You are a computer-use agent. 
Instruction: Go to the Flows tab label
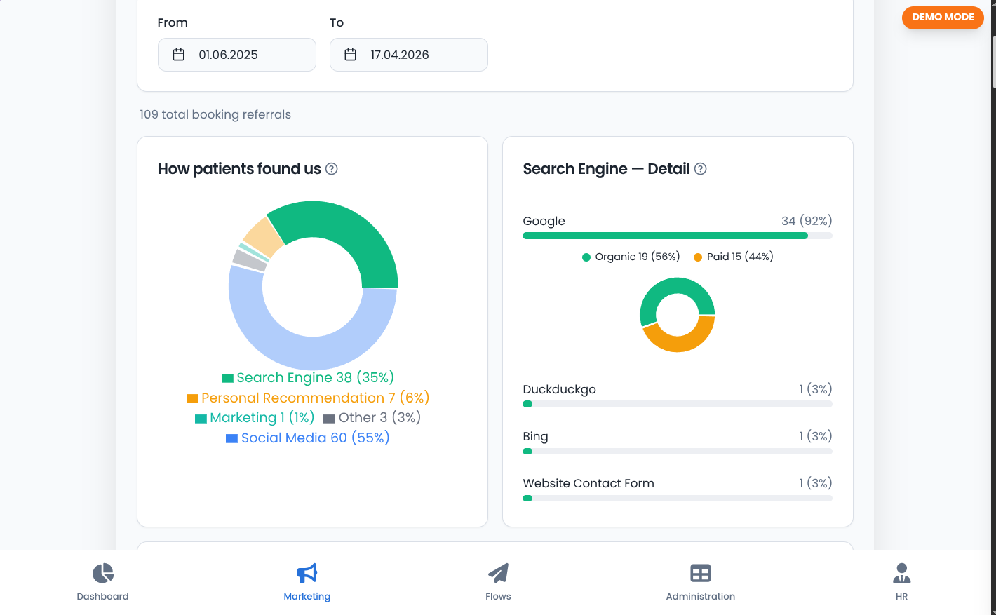[498, 597]
